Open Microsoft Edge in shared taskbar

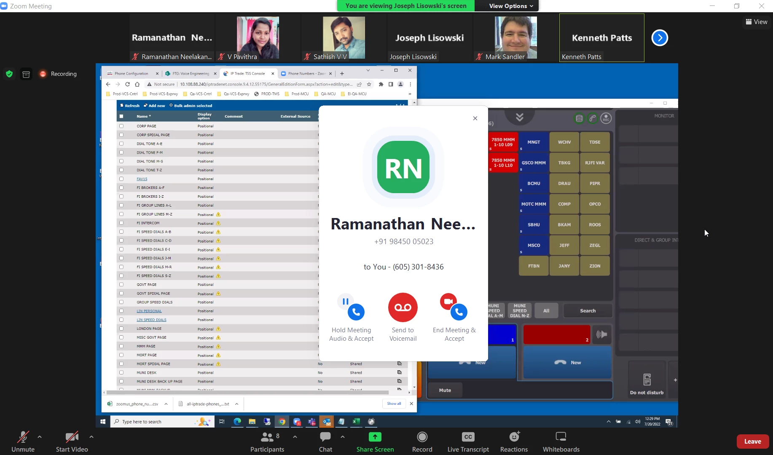pos(237,422)
